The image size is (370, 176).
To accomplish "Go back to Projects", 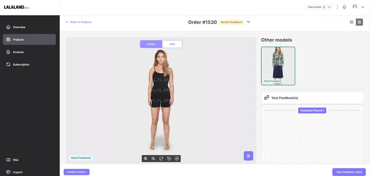I will [x=78, y=22].
